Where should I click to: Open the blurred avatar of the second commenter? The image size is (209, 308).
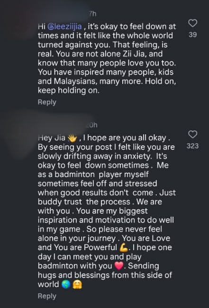point(18,133)
